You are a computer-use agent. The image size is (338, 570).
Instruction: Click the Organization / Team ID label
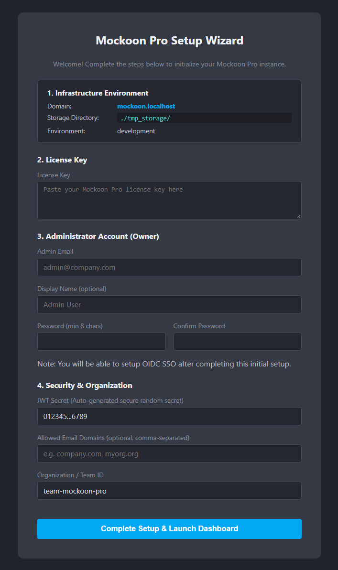coord(71,475)
